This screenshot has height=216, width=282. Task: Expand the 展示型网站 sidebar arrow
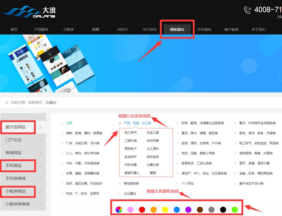40,127
